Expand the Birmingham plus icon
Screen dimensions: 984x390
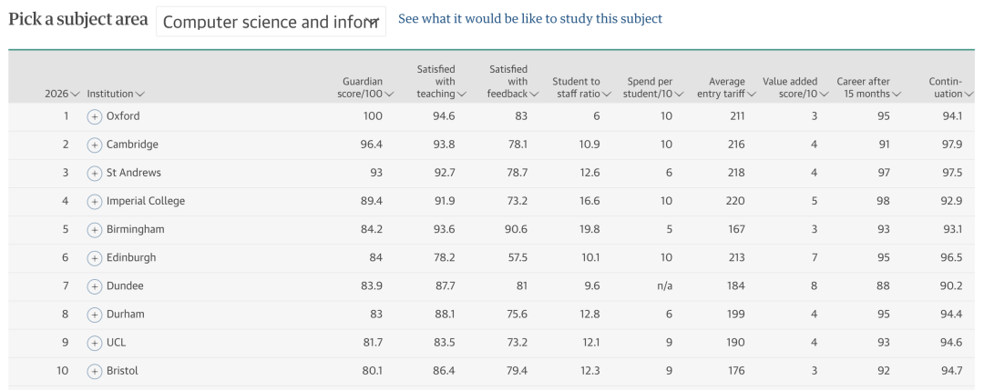click(x=95, y=230)
